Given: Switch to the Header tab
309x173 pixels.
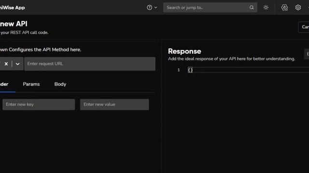Looking at the screenshot, I should coord(4,84).
